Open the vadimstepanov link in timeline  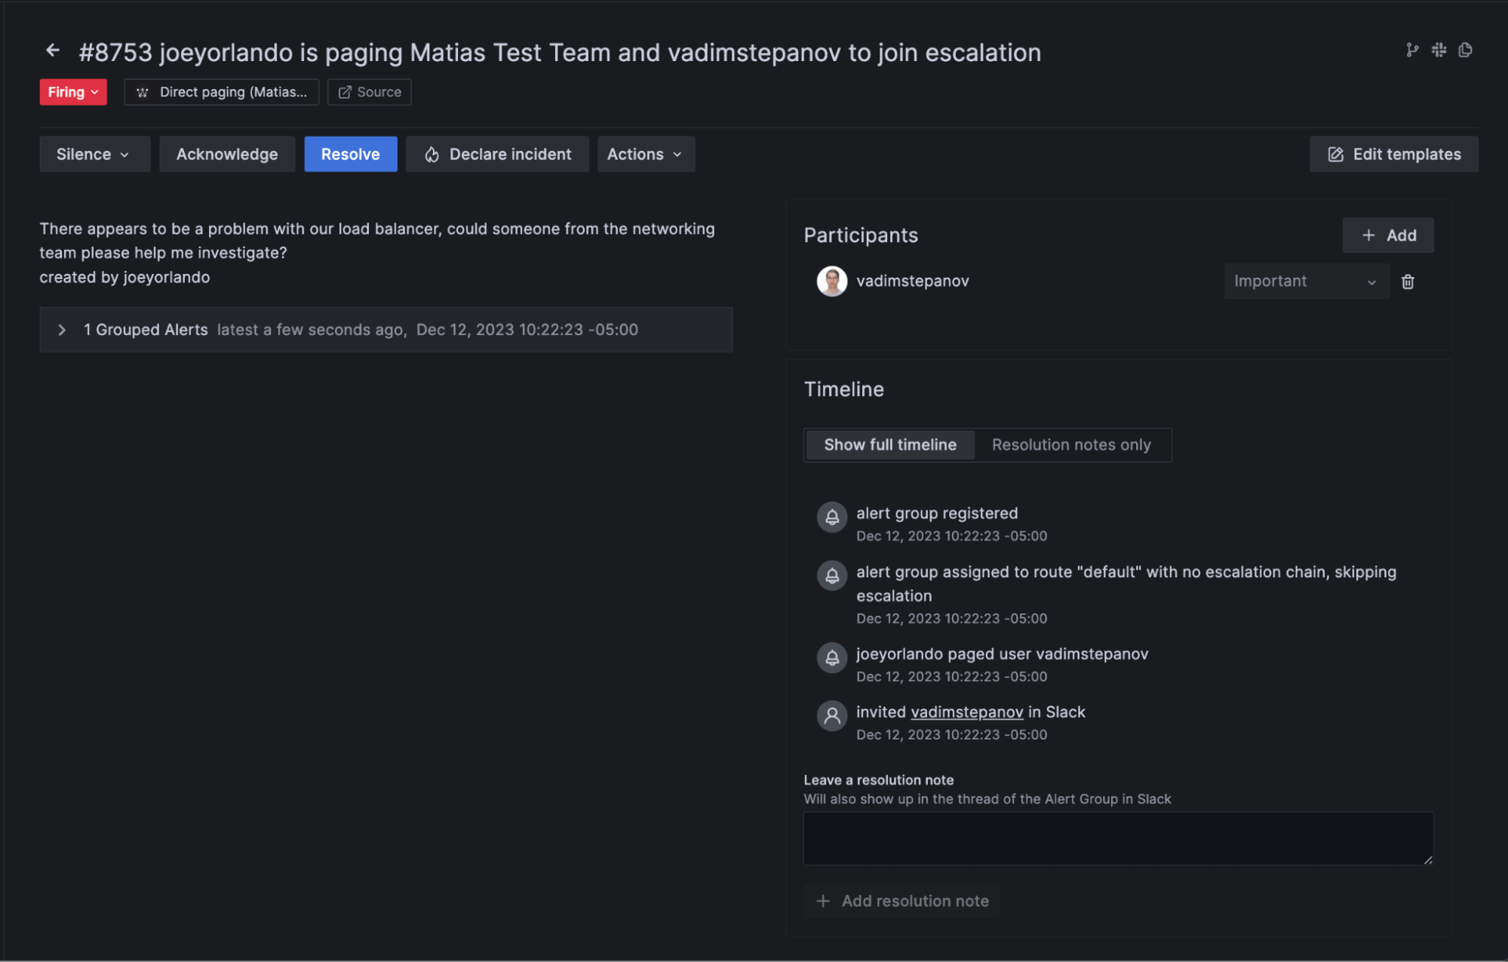point(966,712)
